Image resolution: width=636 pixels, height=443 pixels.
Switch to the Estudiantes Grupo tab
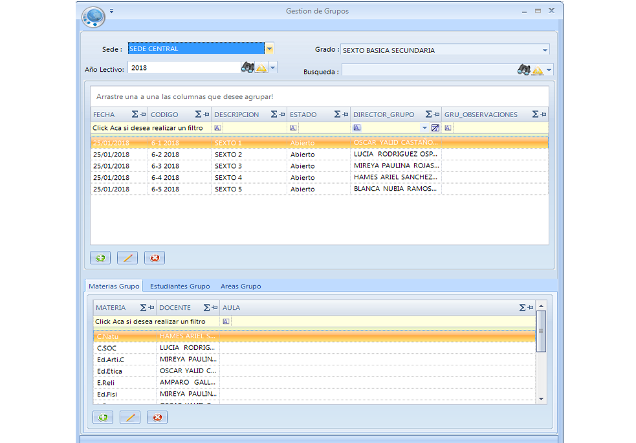[x=180, y=286]
